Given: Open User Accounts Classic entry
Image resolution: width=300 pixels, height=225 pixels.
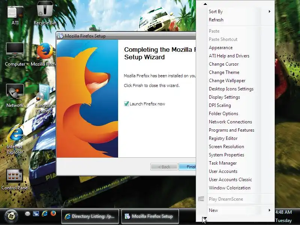Looking at the screenshot, I should 235,179.
